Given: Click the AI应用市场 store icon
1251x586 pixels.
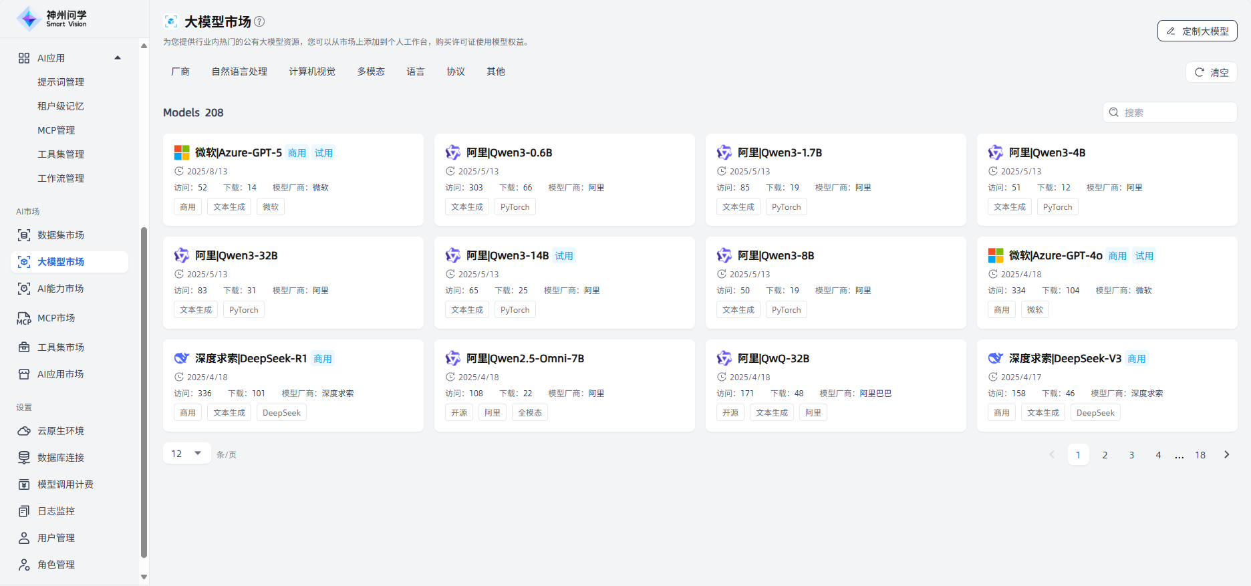Looking at the screenshot, I should click(24, 374).
